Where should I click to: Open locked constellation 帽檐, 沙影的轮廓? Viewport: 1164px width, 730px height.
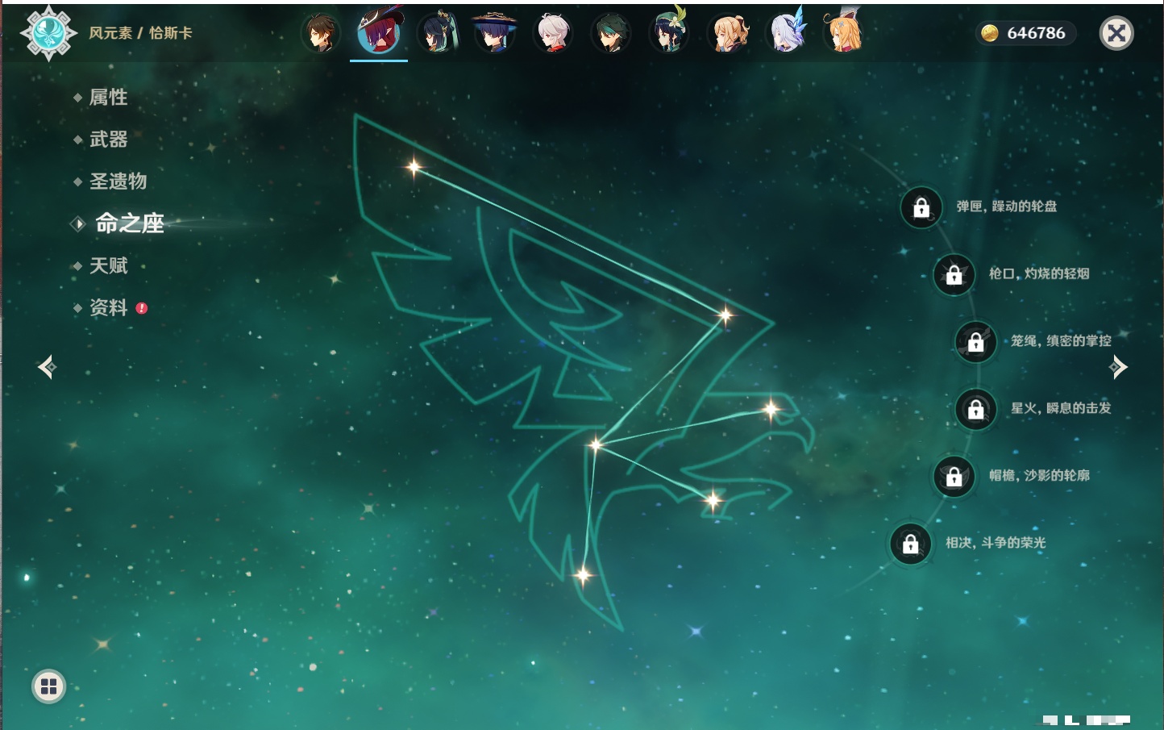coord(954,476)
